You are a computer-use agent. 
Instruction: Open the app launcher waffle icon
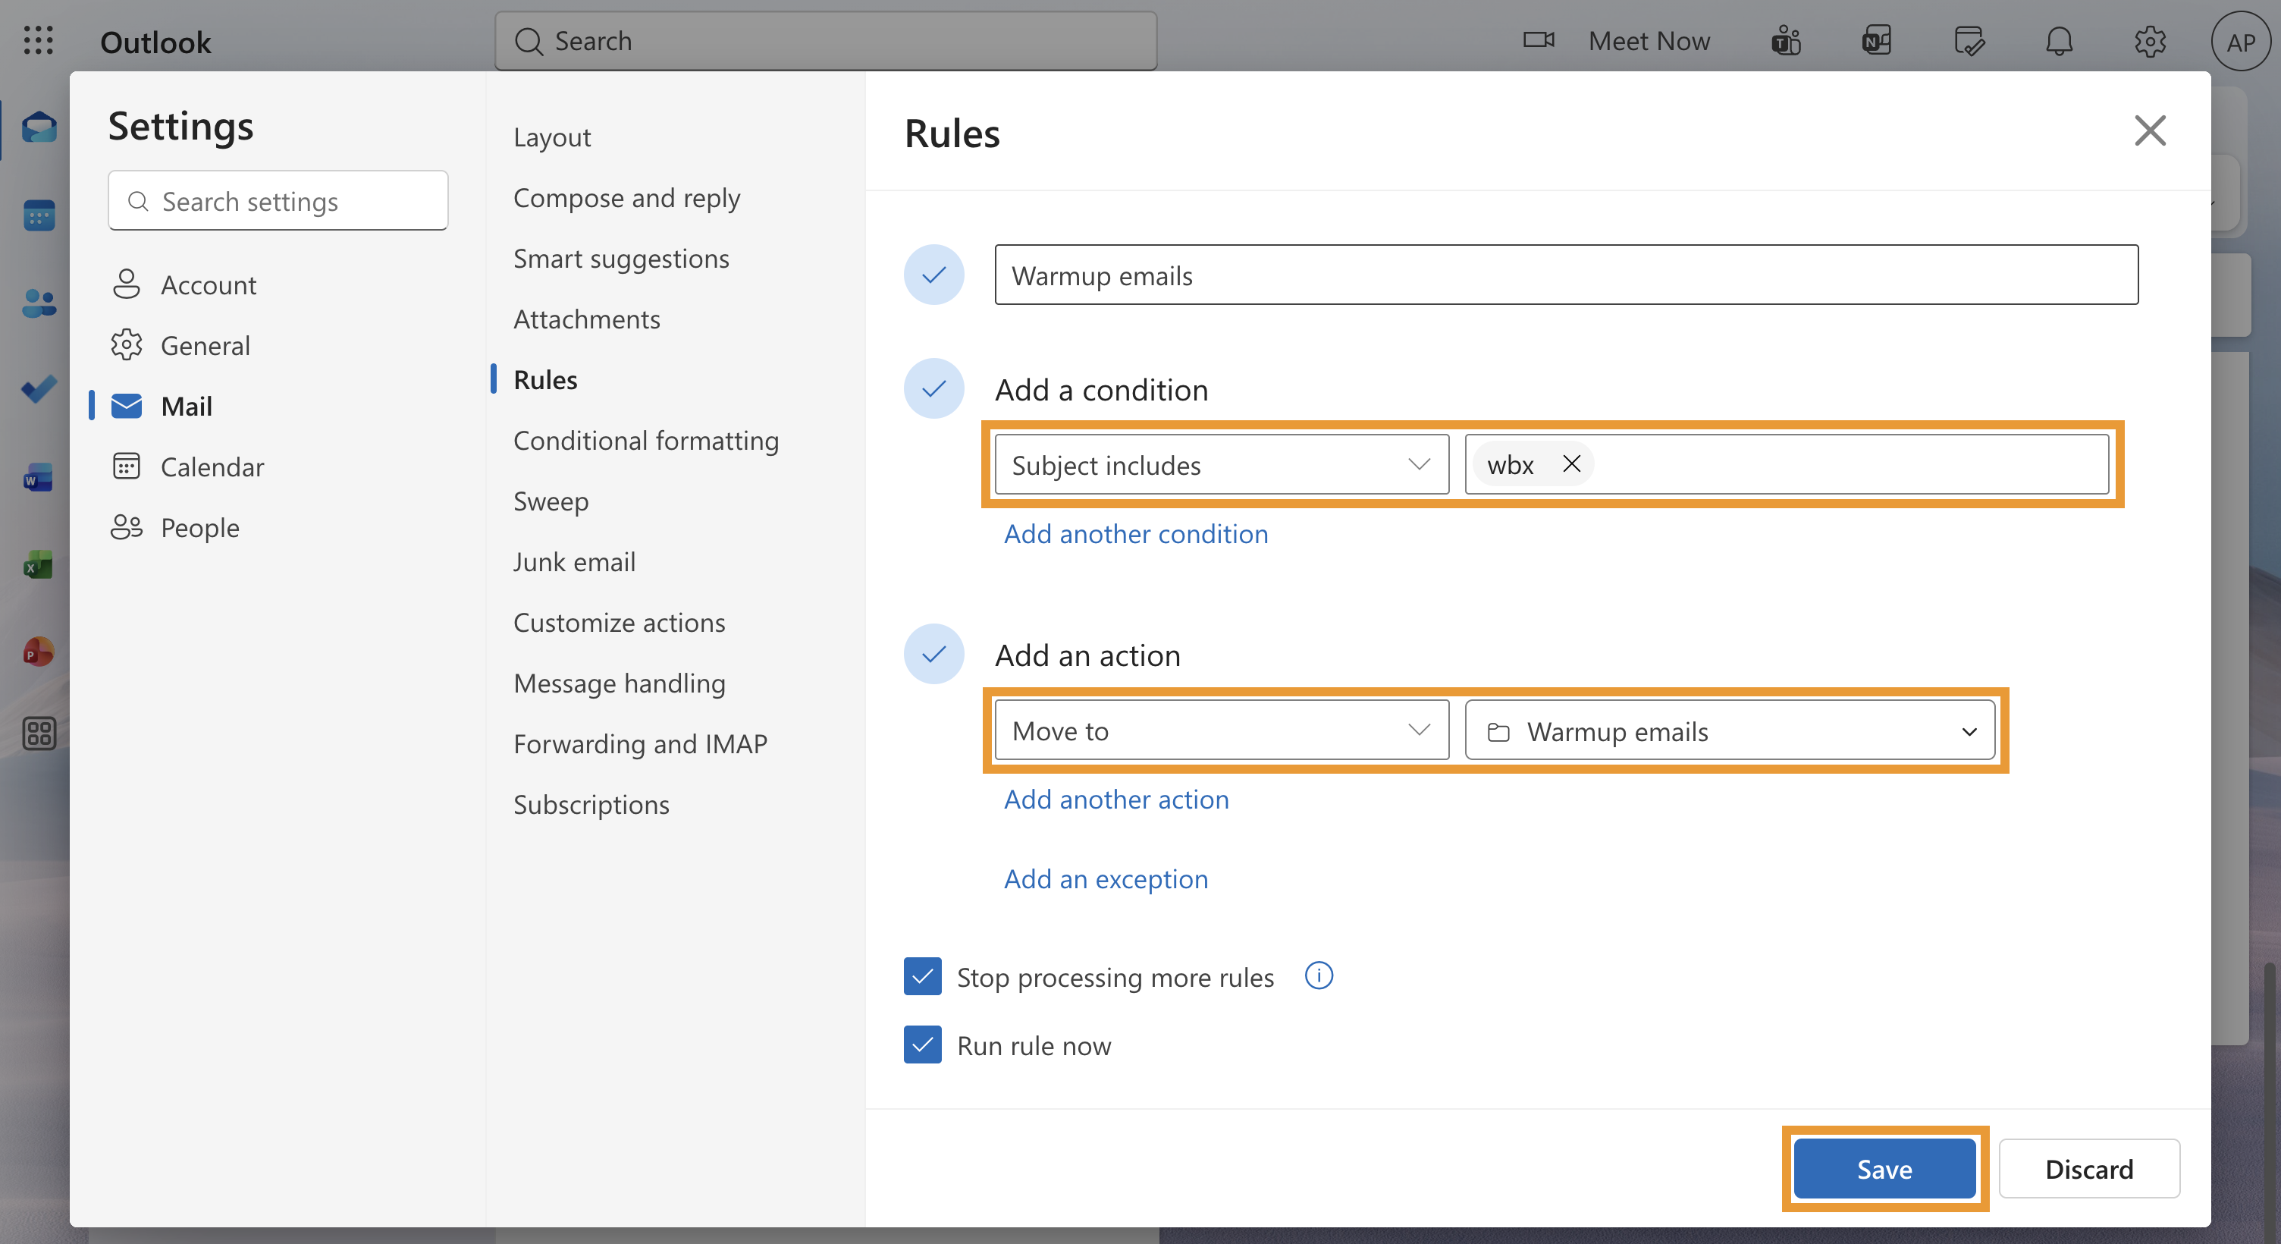tap(38, 41)
